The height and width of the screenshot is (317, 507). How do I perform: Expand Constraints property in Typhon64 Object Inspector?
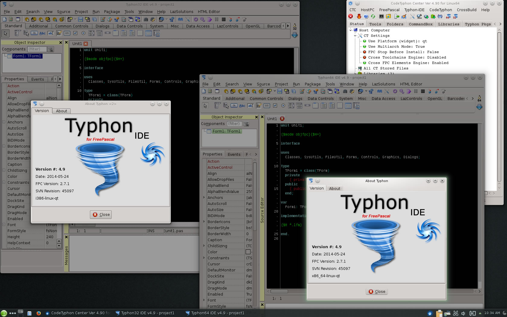tap(204, 258)
